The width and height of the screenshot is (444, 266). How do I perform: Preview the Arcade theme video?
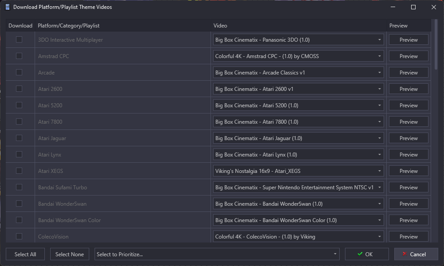[x=408, y=72]
